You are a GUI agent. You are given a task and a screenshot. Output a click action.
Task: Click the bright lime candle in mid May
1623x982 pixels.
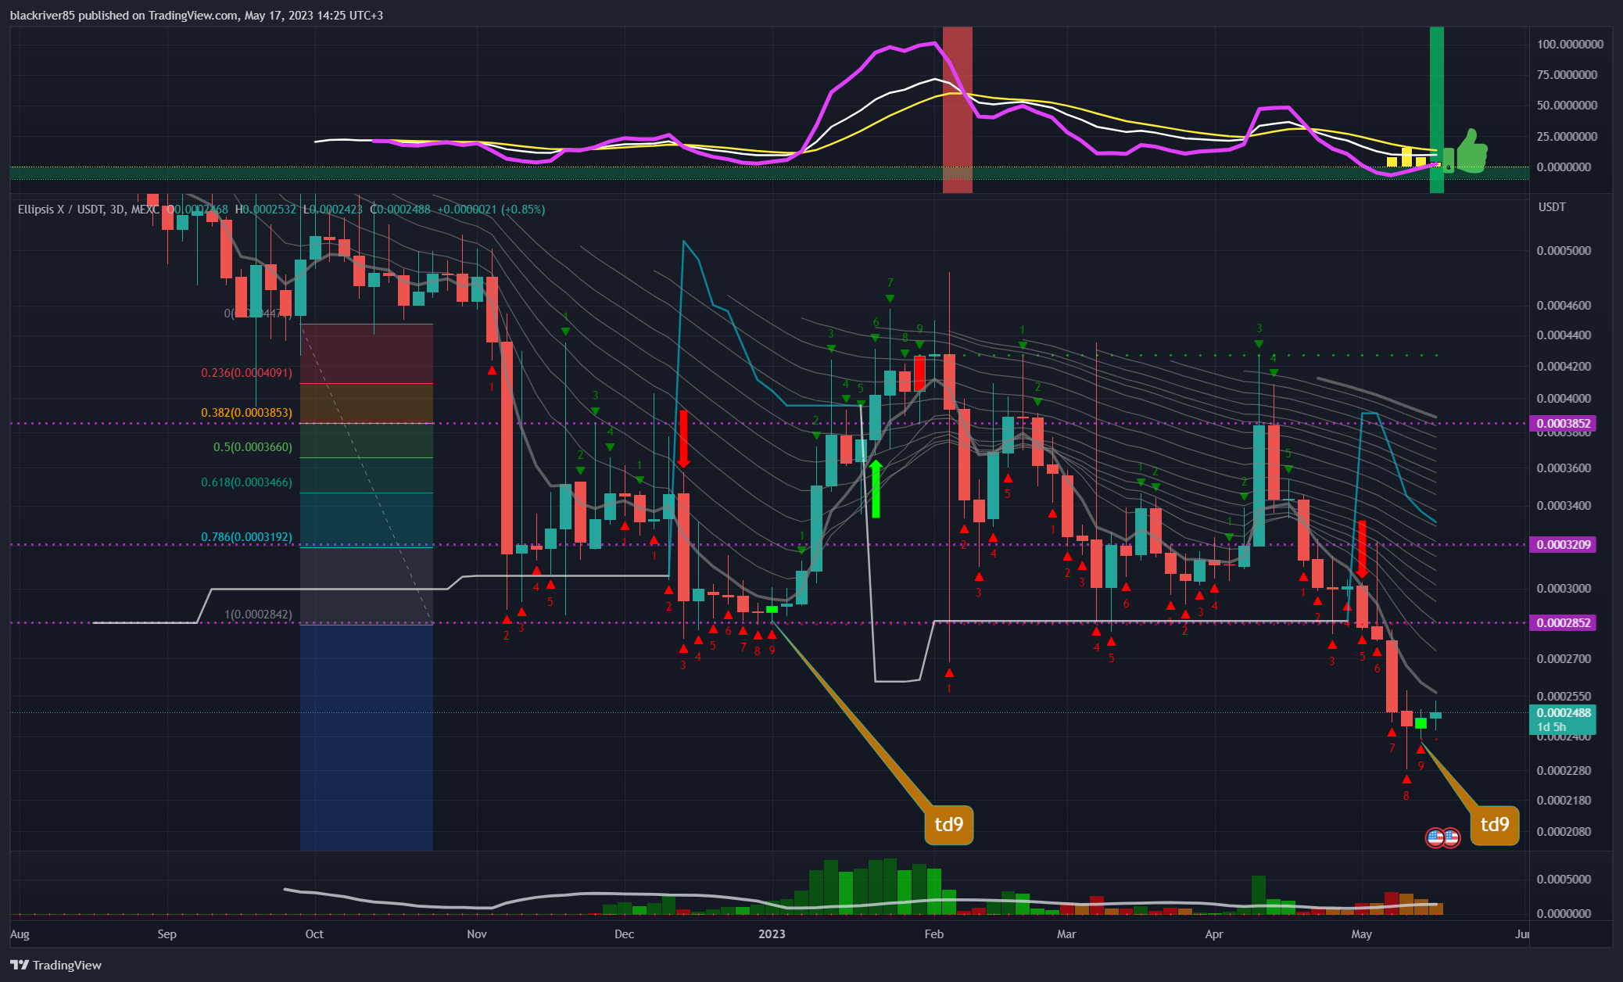coord(1421,722)
